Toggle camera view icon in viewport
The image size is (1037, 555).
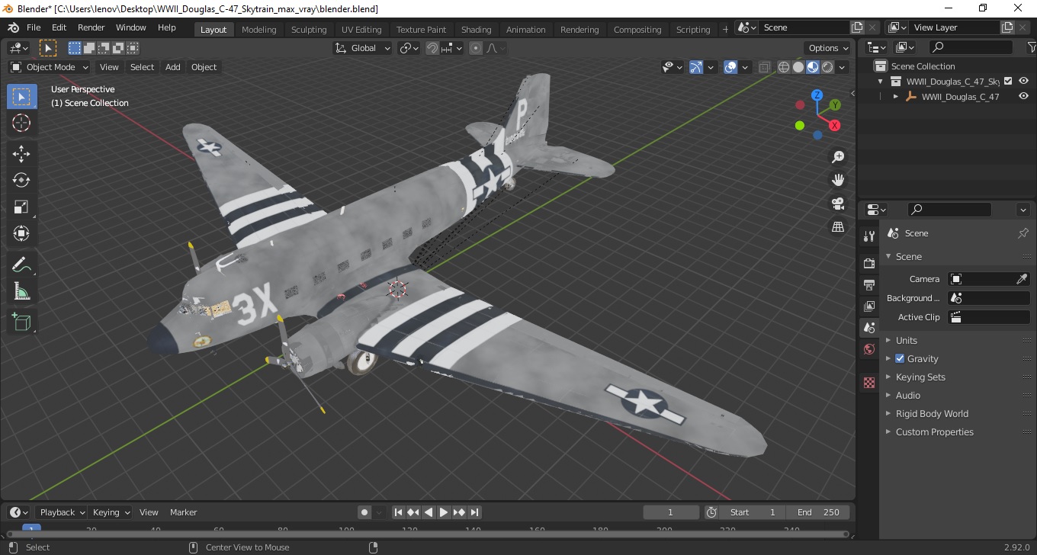[x=838, y=204]
